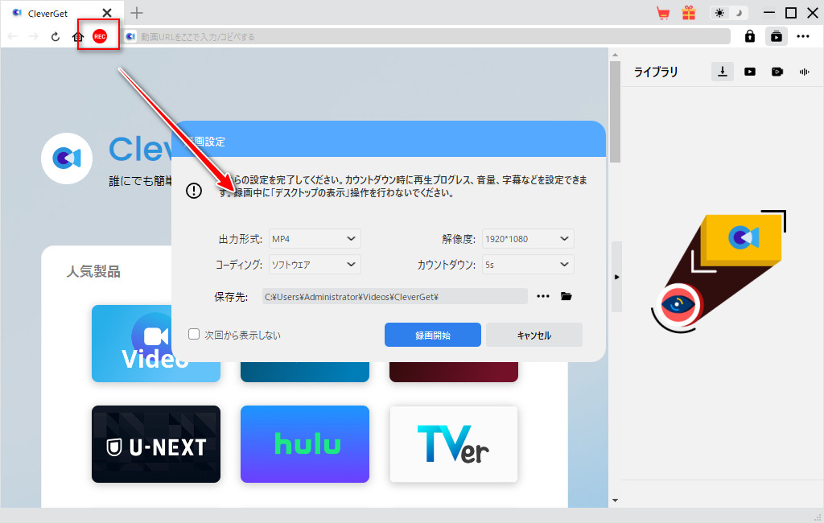
Task: Open a new tab with plus button
Action: (x=137, y=13)
